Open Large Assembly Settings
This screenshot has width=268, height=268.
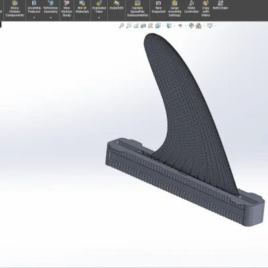pos(175,9)
